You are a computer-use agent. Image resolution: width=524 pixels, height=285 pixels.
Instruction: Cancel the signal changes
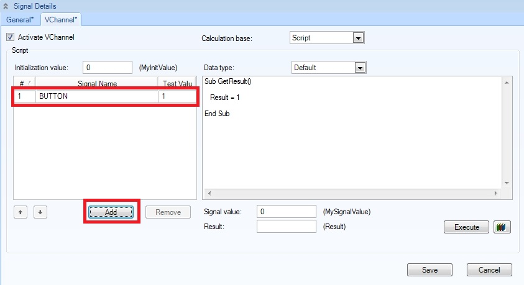pyautogui.click(x=490, y=270)
